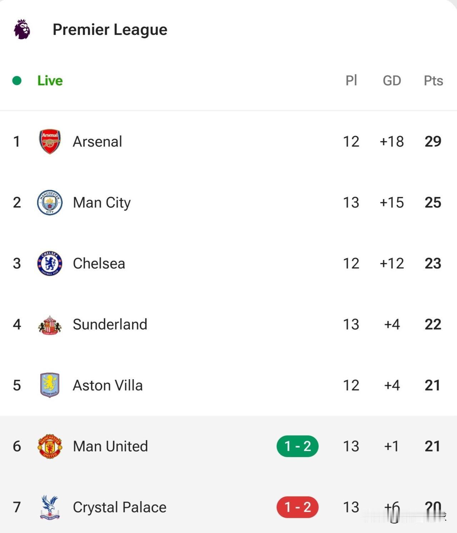Click the Aston Villa club crest
The width and height of the screenshot is (457, 533).
click(x=50, y=385)
